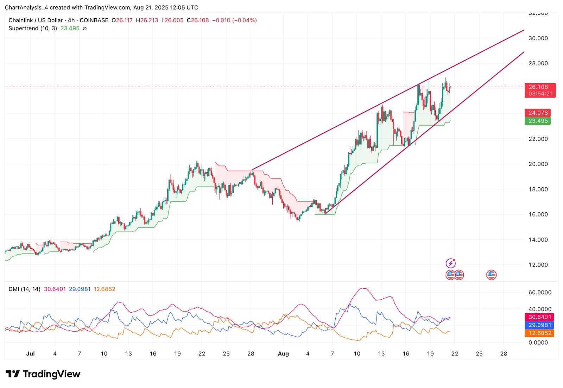Click the Aug label on time axis
Image resolution: width=563 pixels, height=388 pixels.
tap(283, 353)
